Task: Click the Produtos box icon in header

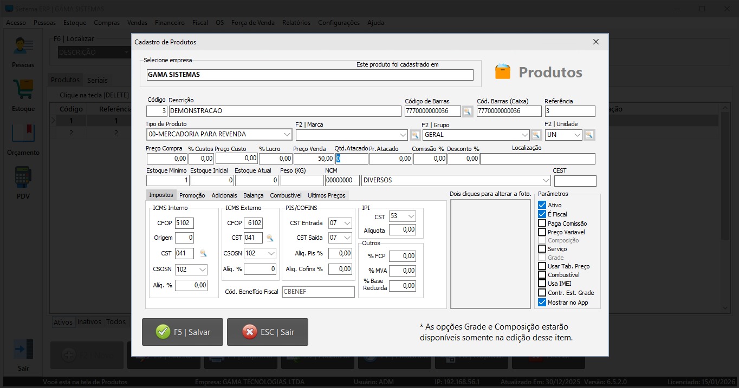Action: coord(502,72)
